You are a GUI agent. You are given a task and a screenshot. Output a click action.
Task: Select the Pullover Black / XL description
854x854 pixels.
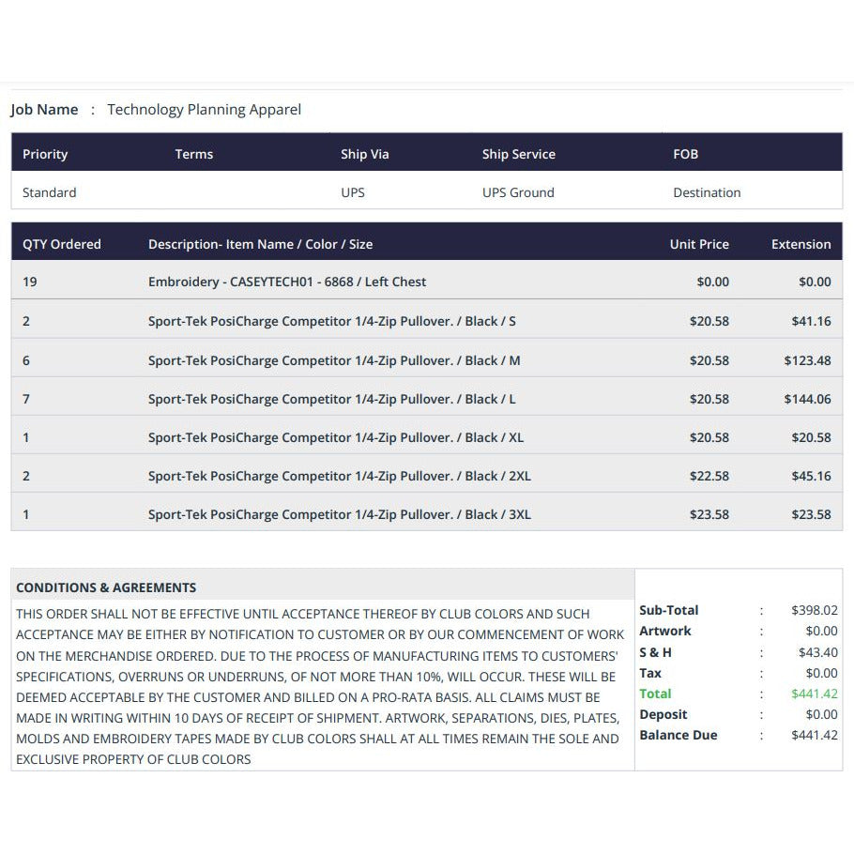point(336,437)
